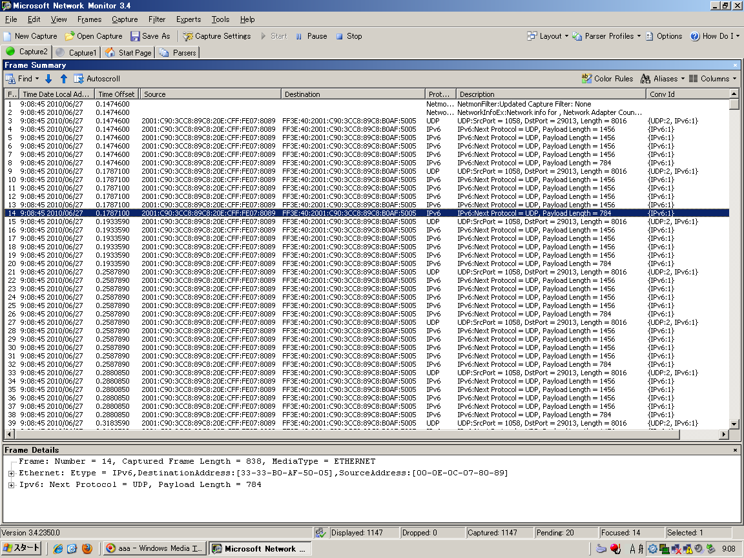Sort by the Time Date Local column header
Viewport: 744px width, 558px height.
(x=56, y=94)
